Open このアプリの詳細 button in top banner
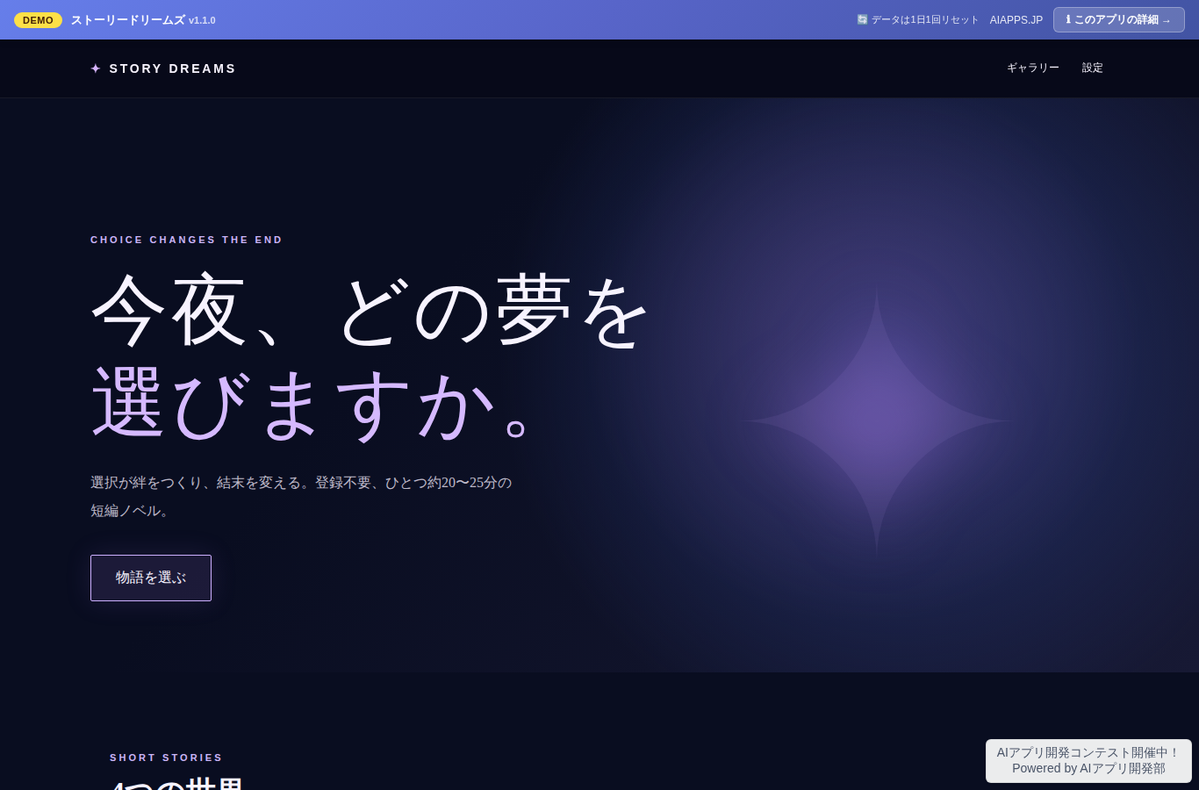The width and height of the screenshot is (1199, 790). coord(1119,19)
